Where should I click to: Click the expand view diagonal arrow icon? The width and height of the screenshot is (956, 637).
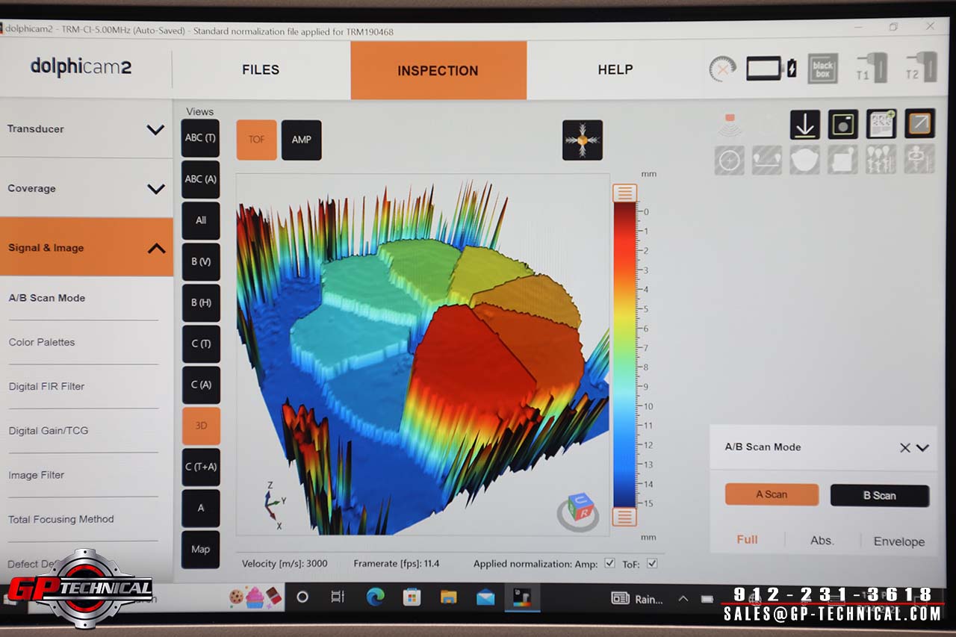click(x=920, y=124)
